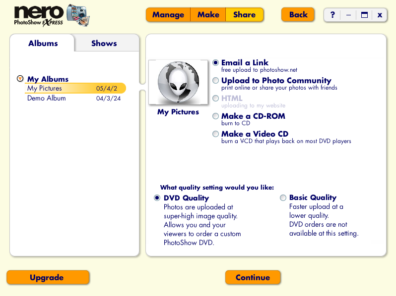Choose Upload to Photo Community option
The image size is (396, 296).
click(215, 80)
